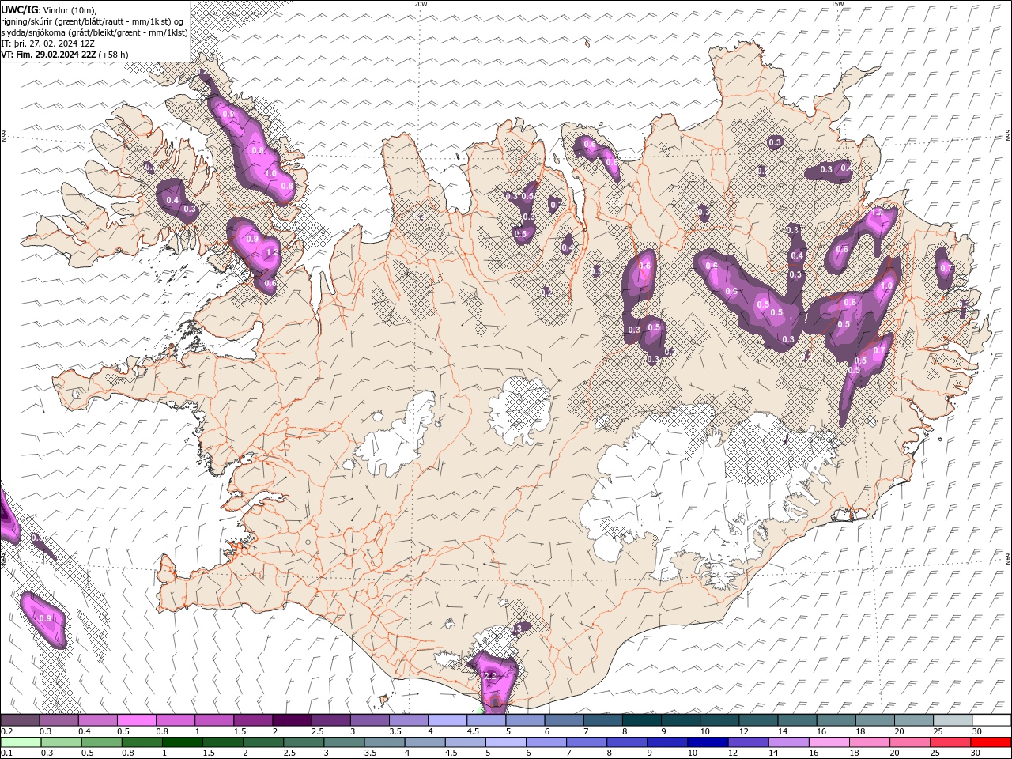Select the white swatch starting at 30, upper row
1012x759 pixels.
(991, 720)
